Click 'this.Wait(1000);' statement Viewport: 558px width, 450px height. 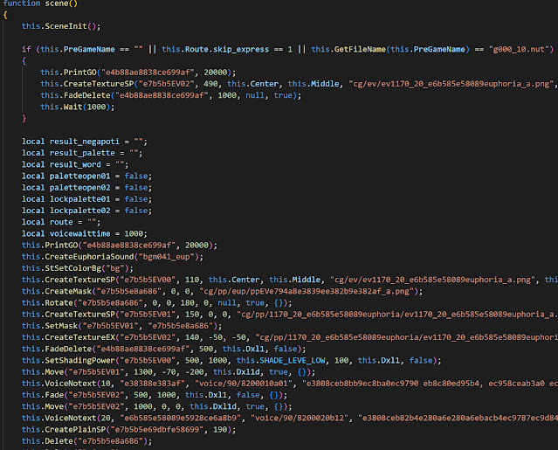(77, 107)
